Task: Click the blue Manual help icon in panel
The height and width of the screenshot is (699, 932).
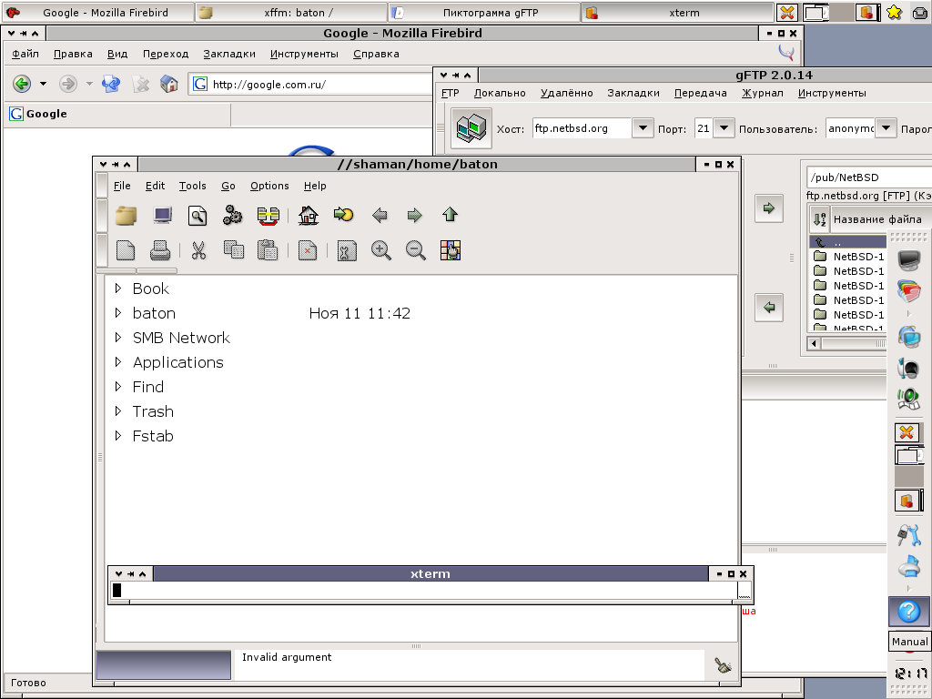Action: [x=908, y=612]
